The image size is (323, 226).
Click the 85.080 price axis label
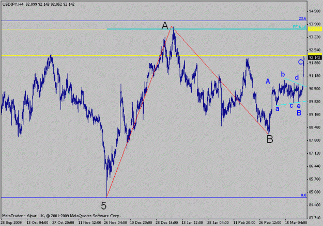(315, 192)
